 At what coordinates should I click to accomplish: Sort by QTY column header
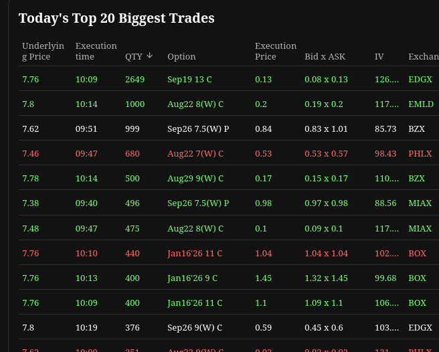(x=134, y=57)
